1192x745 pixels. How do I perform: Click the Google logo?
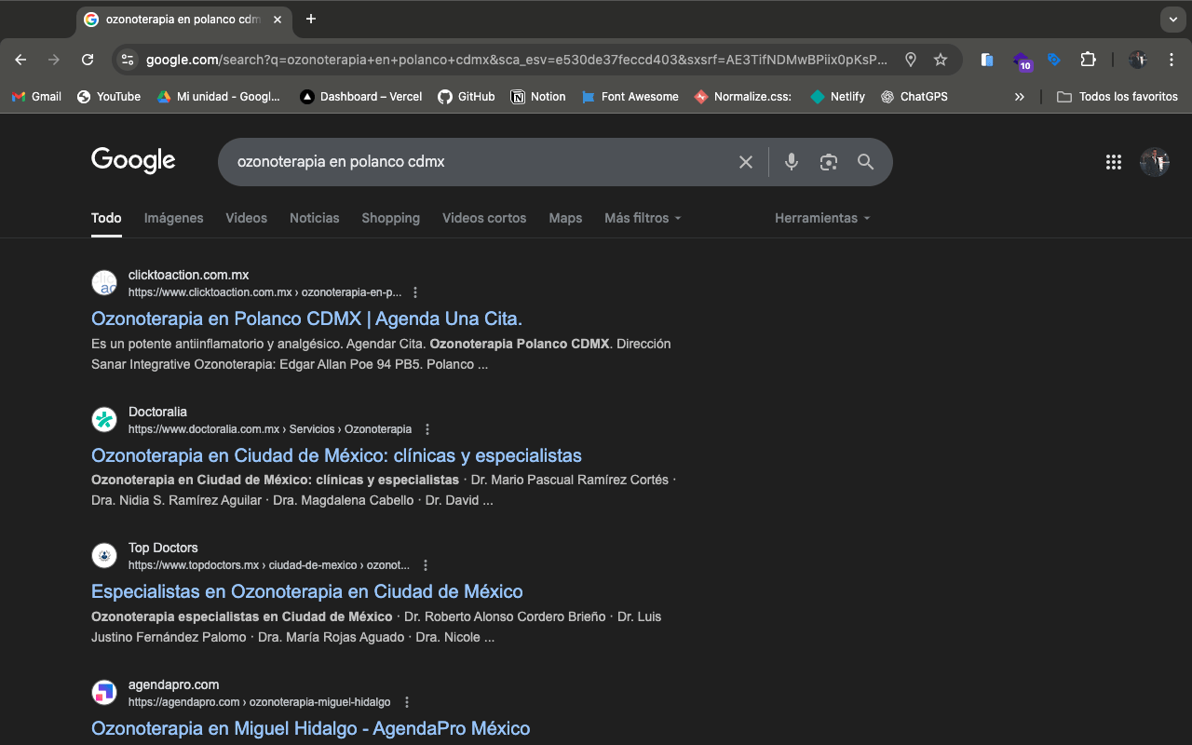[133, 161]
